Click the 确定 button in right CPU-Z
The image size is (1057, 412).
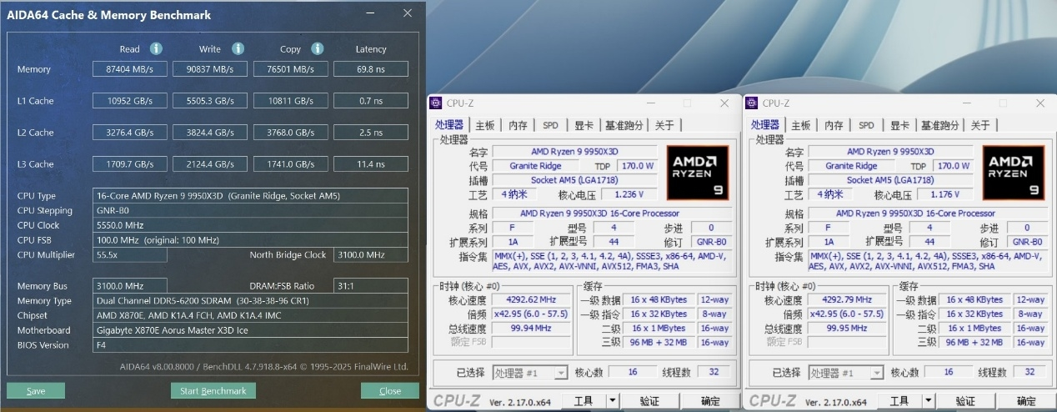coord(1027,401)
